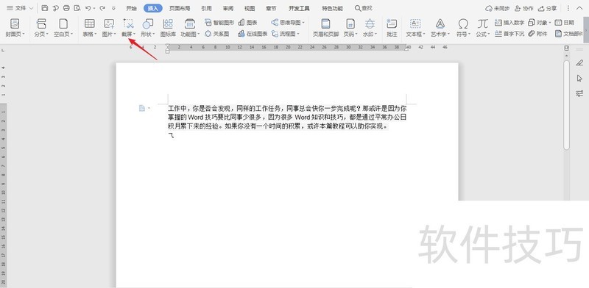Click the 插入数字 insert number button
Image resolution: width=589 pixels, height=288 pixels.
[509, 23]
